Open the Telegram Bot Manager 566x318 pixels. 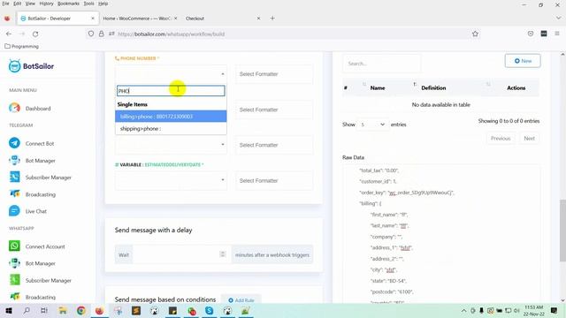[x=40, y=161]
